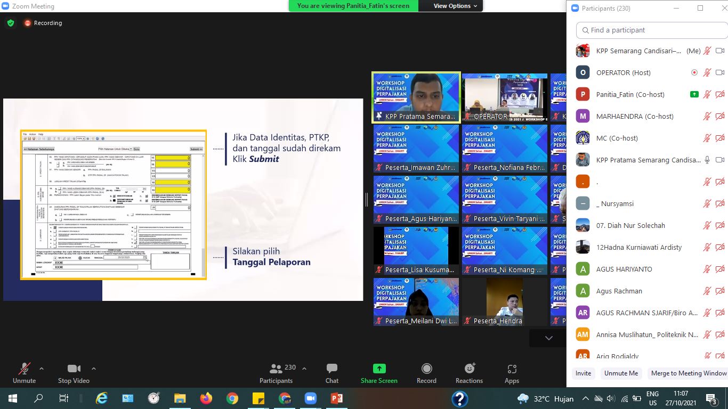Click the Invite button
Image resolution: width=728 pixels, height=409 pixels.
[583, 373]
